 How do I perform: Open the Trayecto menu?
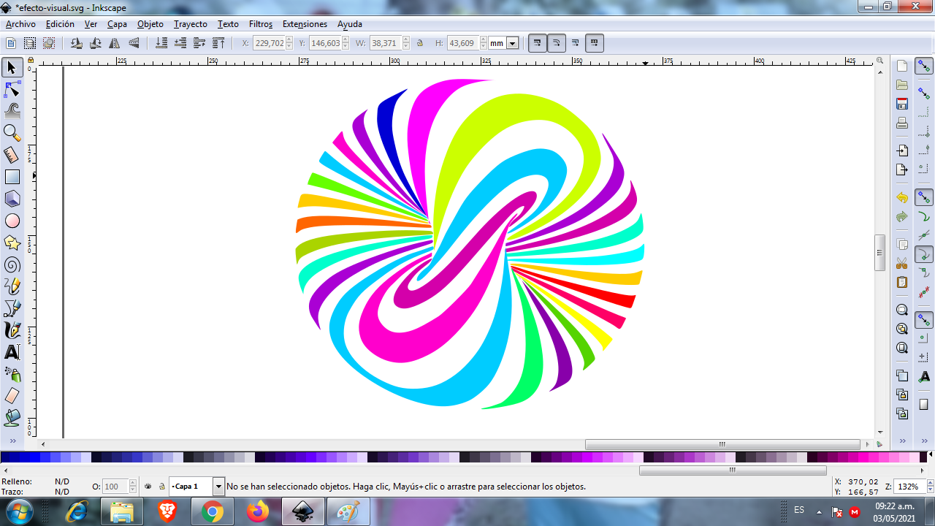click(x=191, y=24)
